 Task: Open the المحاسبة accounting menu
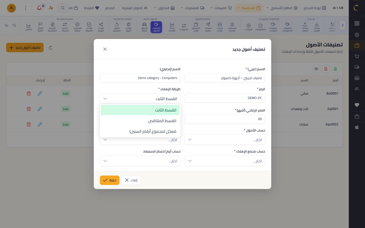coord(249,8)
